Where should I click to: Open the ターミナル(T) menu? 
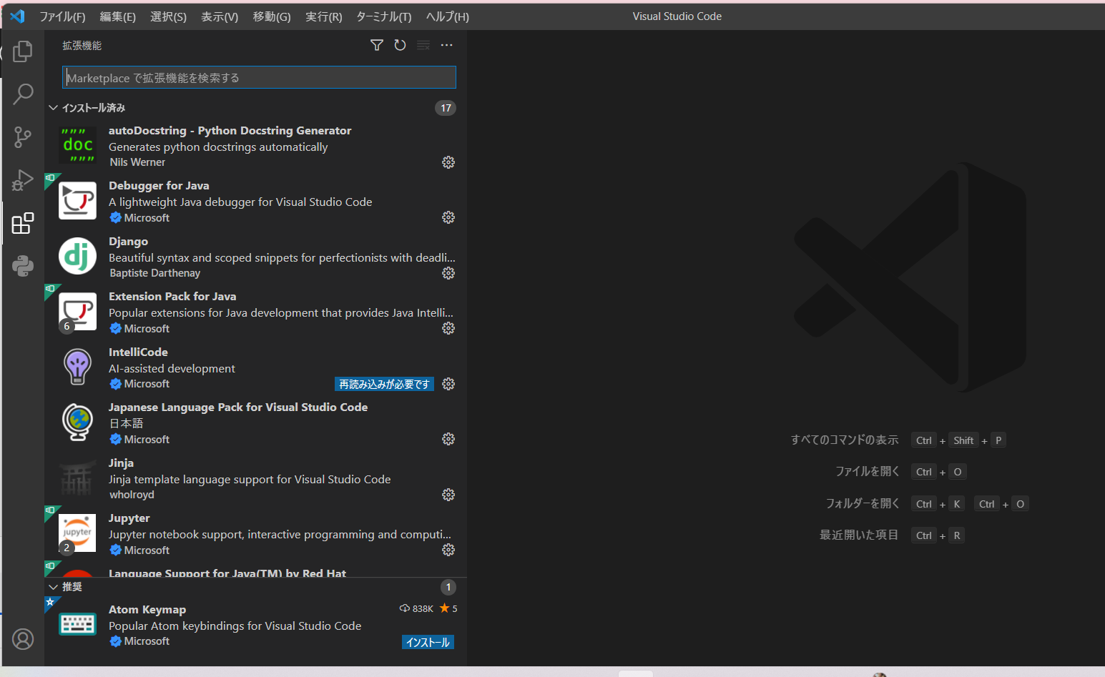tap(383, 16)
